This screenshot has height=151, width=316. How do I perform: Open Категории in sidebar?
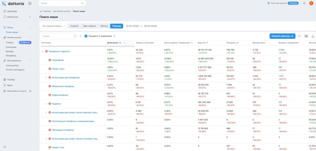pos(11,47)
